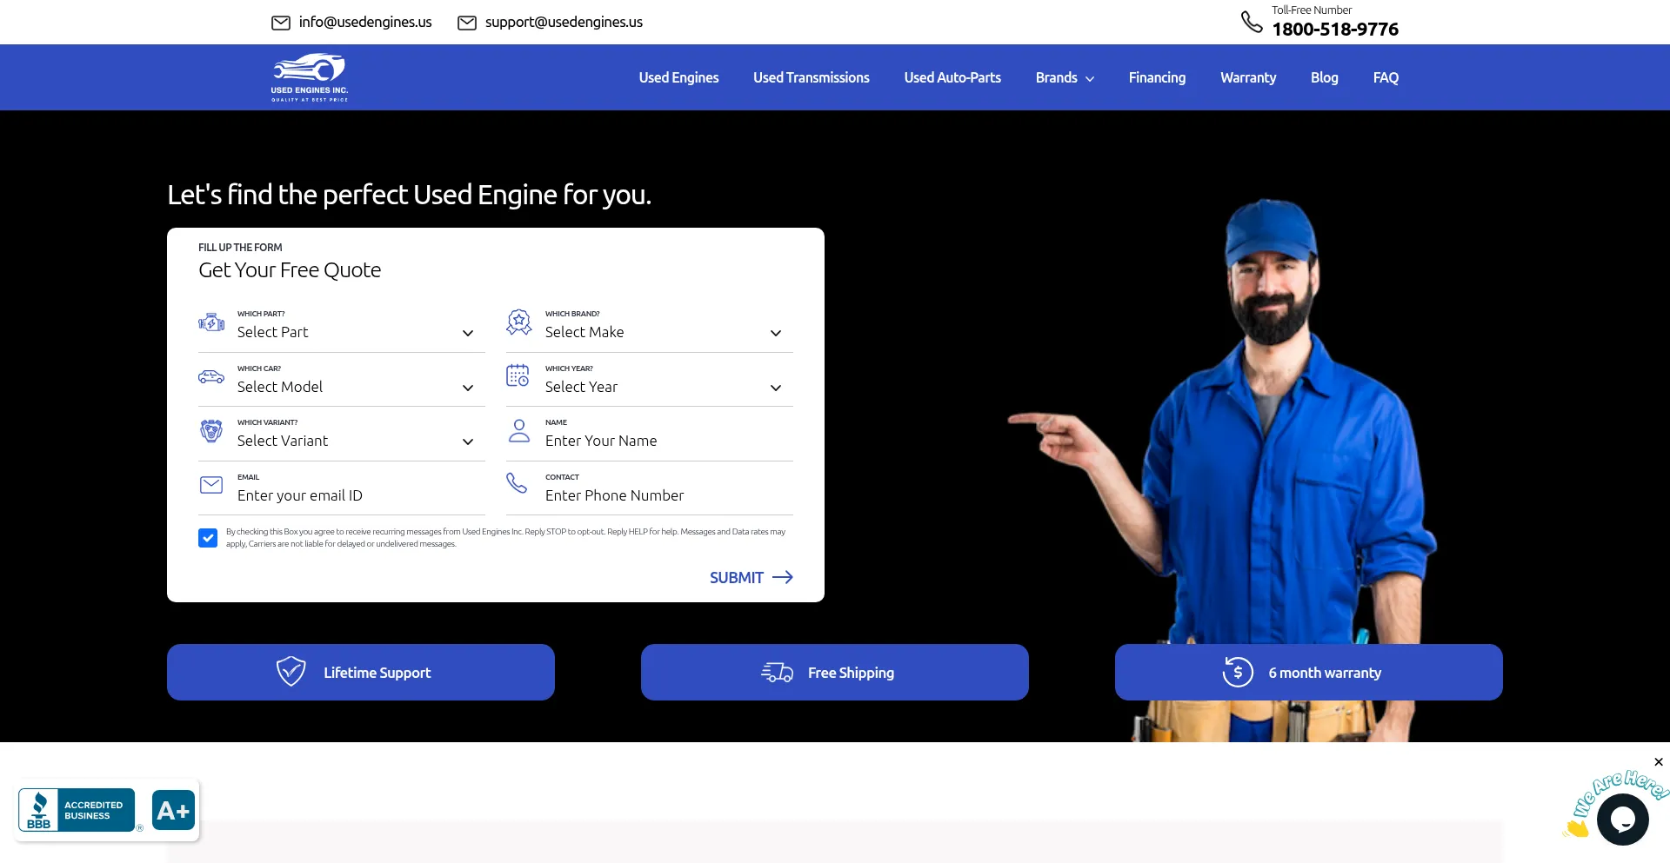Click the 6 month warranty dollar icon
Image resolution: width=1670 pixels, height=863 pixels.
click(1237, 672)
